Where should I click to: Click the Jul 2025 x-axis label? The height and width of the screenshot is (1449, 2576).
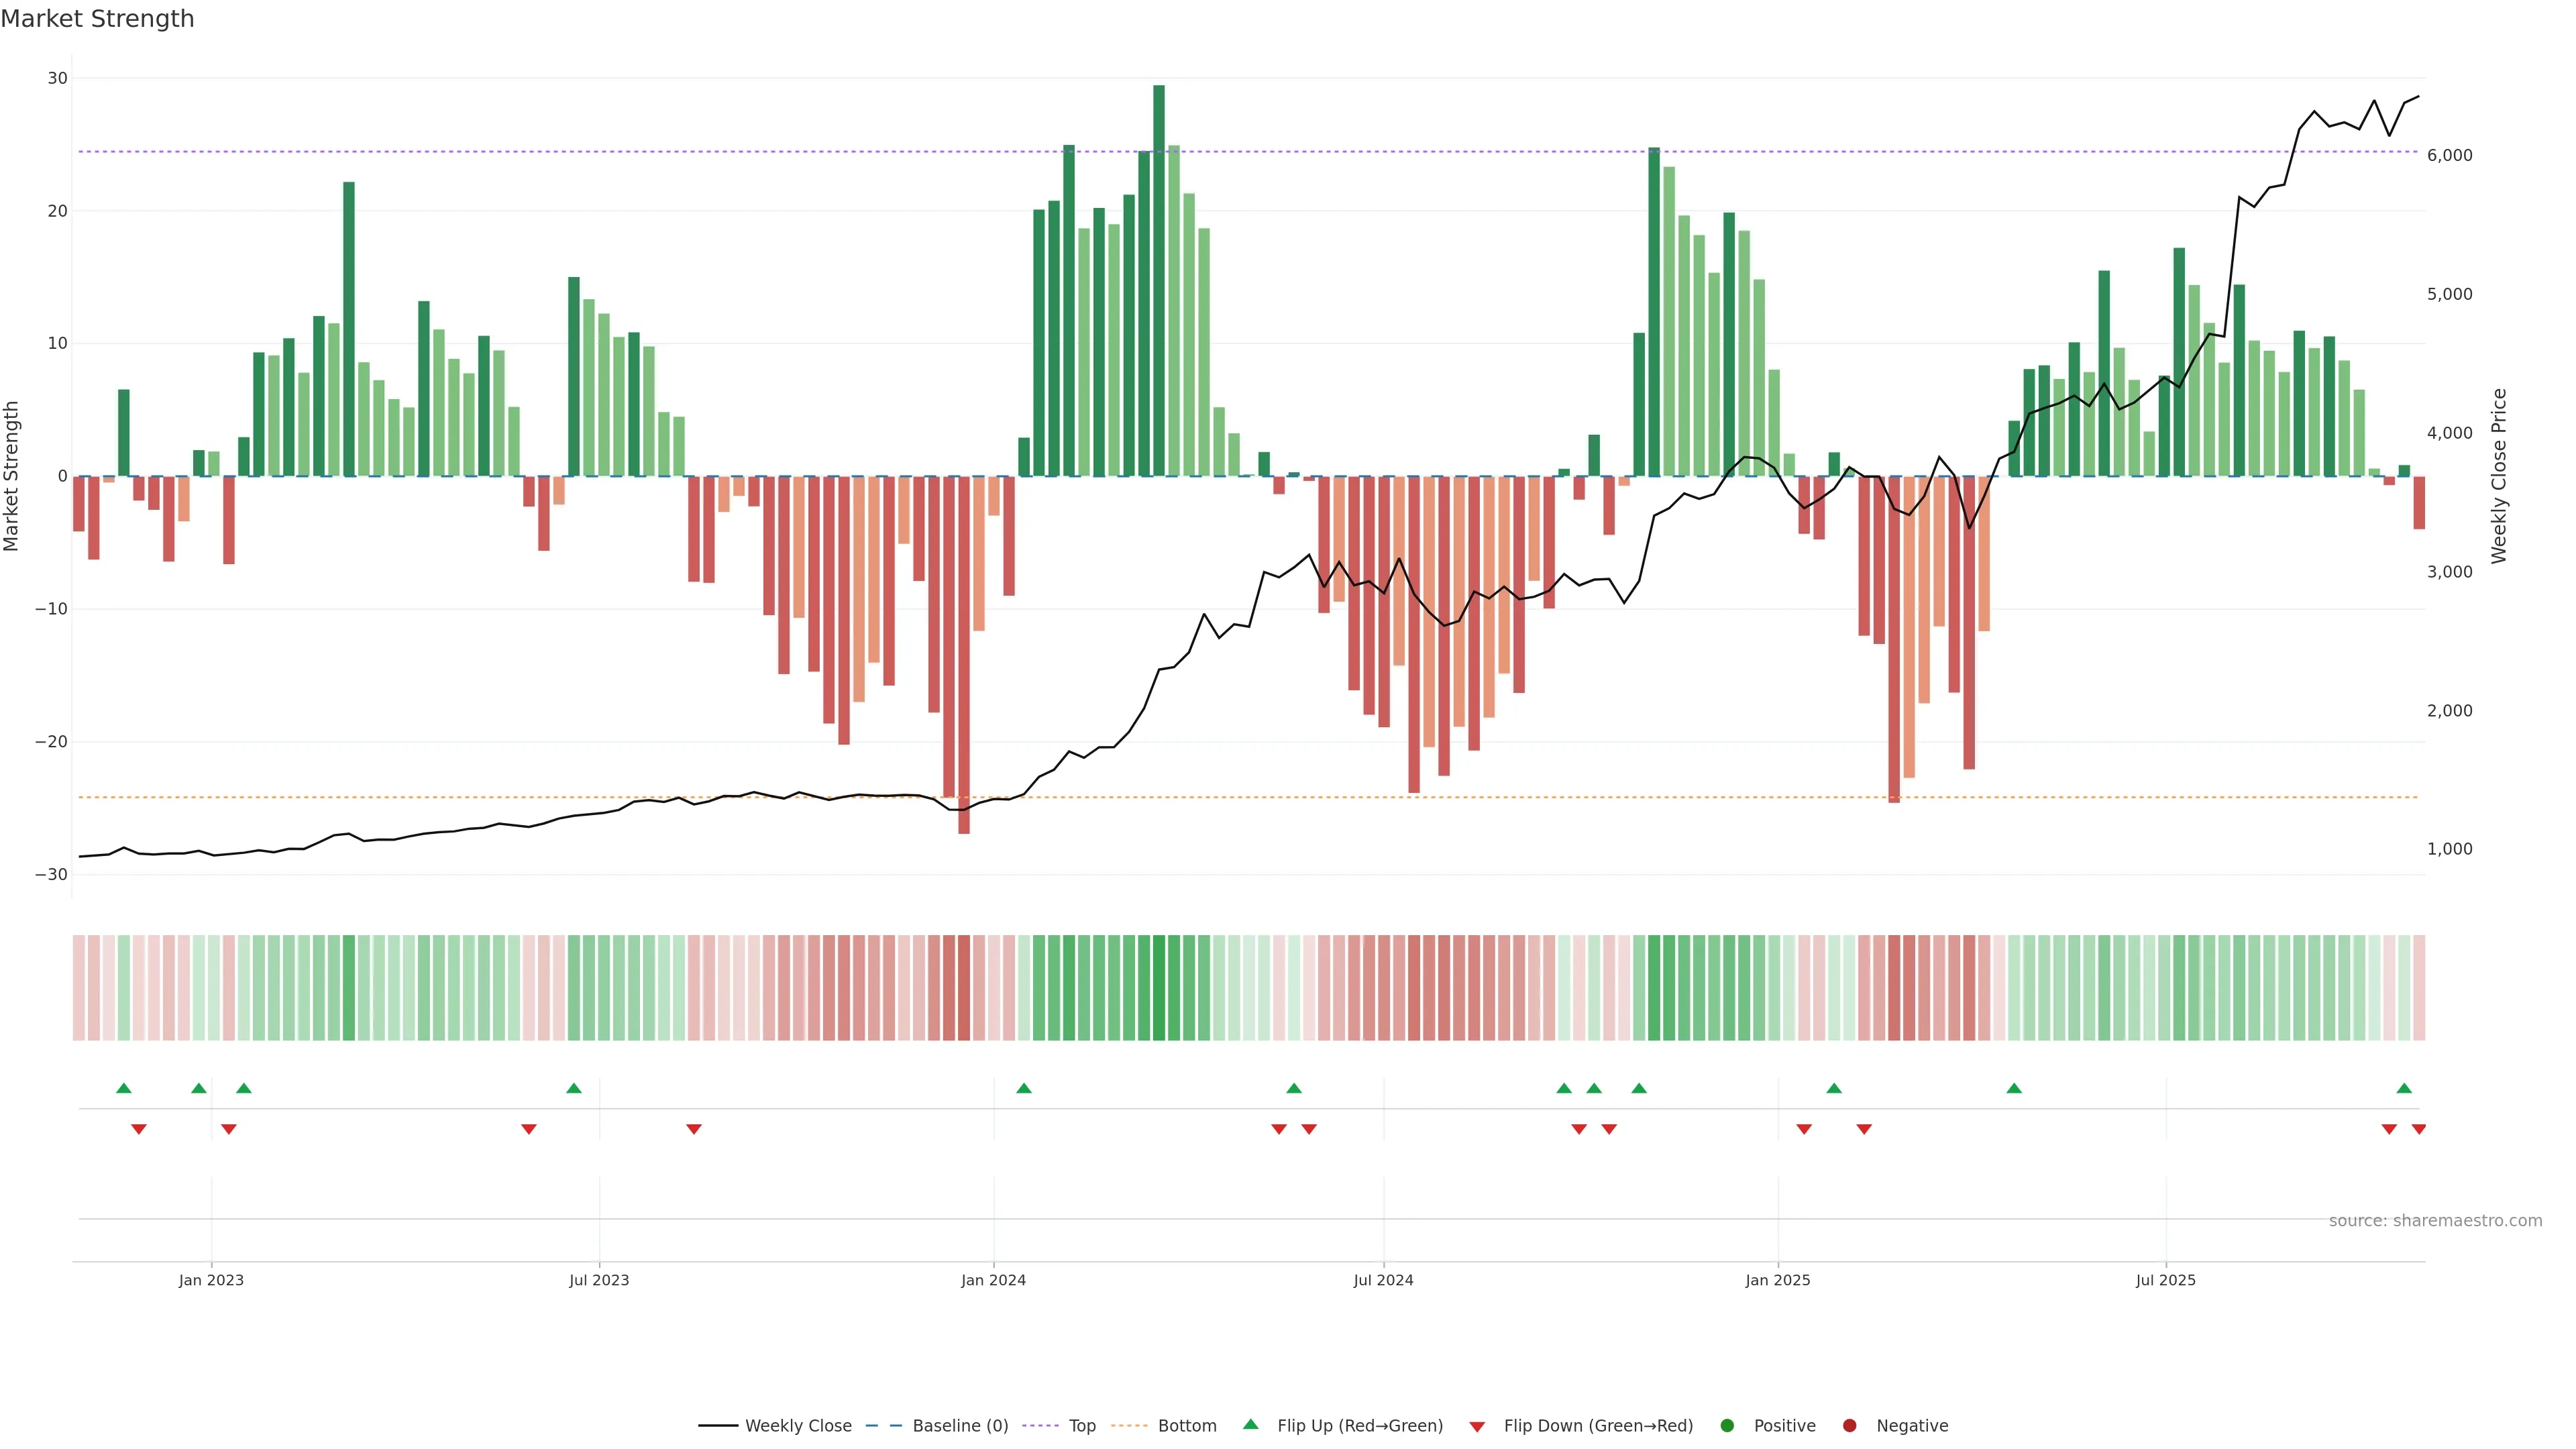click(x=2166, y=1280)
